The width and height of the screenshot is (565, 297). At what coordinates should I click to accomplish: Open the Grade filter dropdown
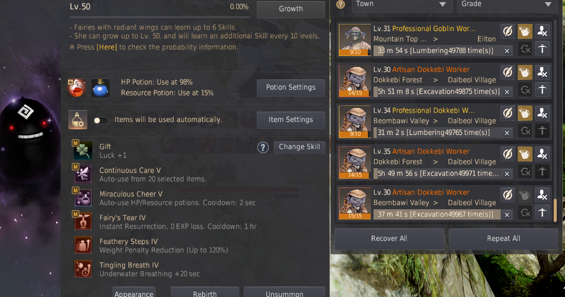pos(506,5)
